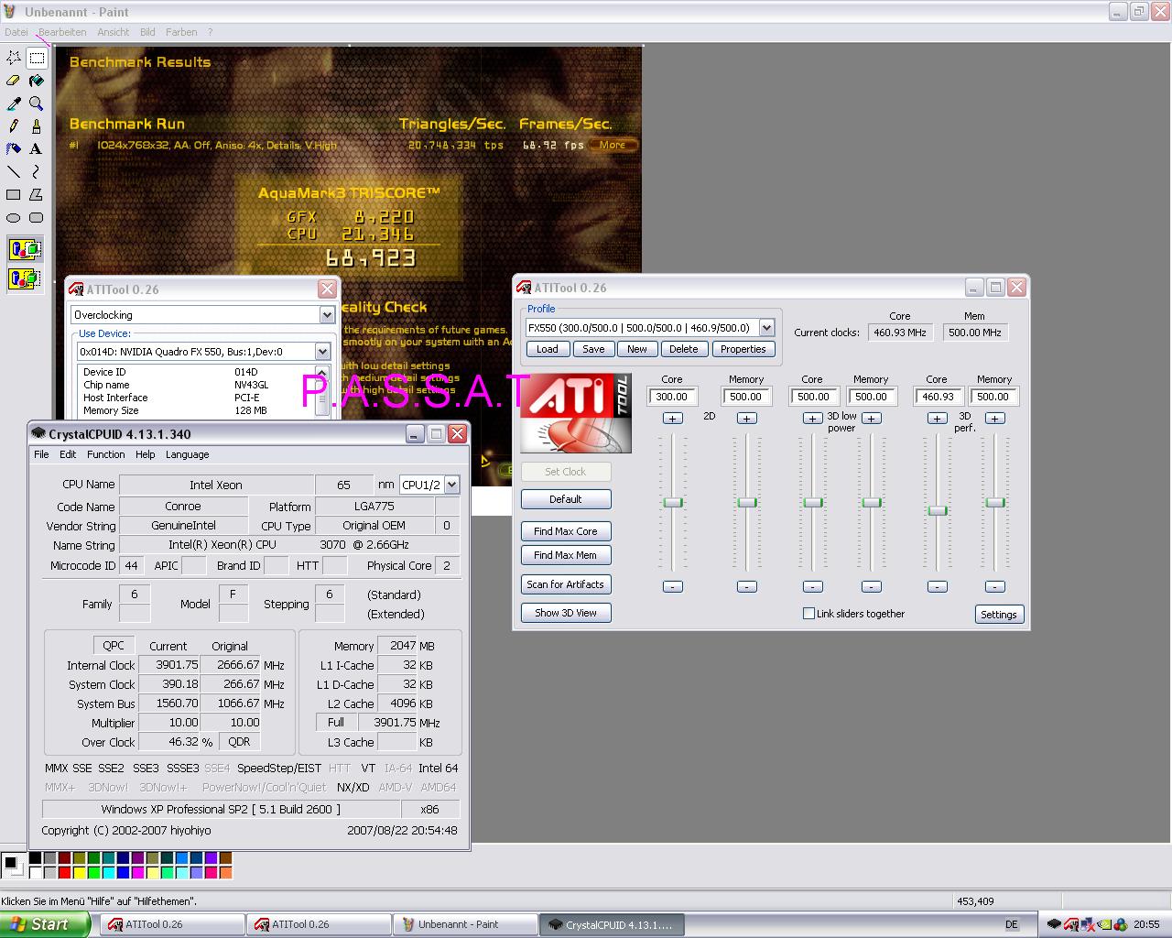
Task: Pick the yellow color swatch in palette
Action: 78,872
